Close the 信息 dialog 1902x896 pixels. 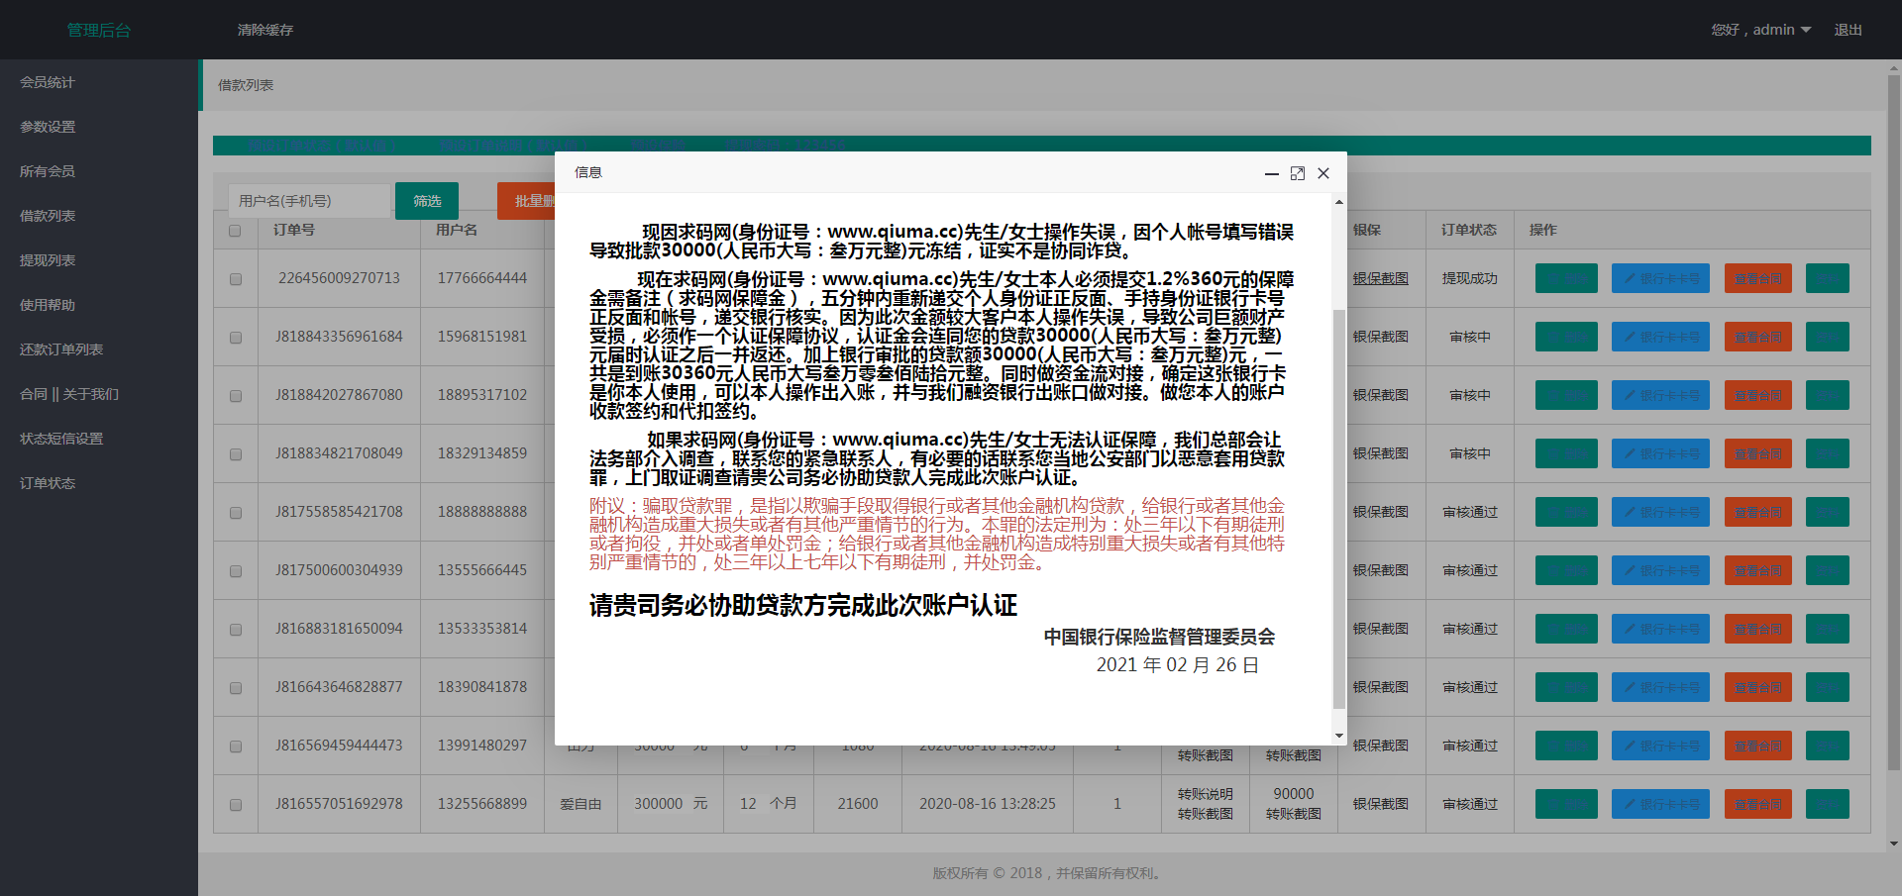[1323, 173]
